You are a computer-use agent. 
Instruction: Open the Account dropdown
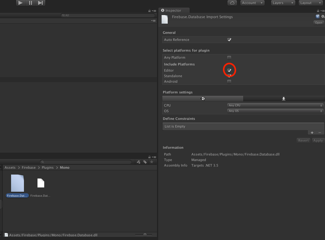(x=252, y=3)
